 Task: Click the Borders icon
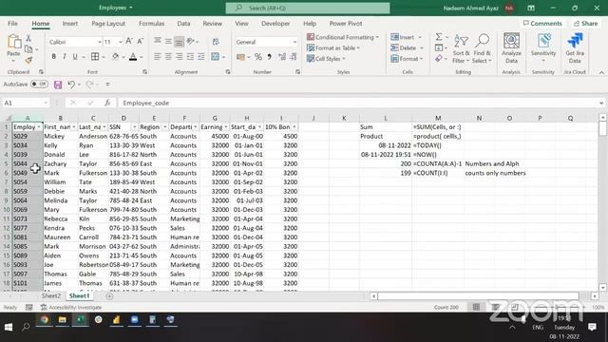[95, 57]
